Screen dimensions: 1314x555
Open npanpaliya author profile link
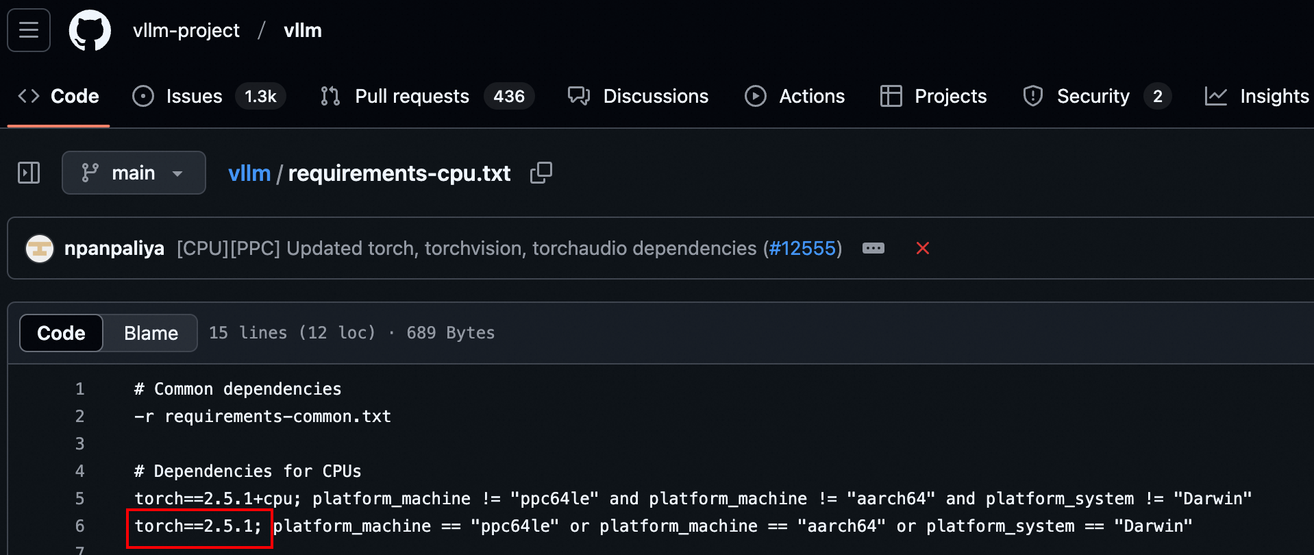[114, 248]
